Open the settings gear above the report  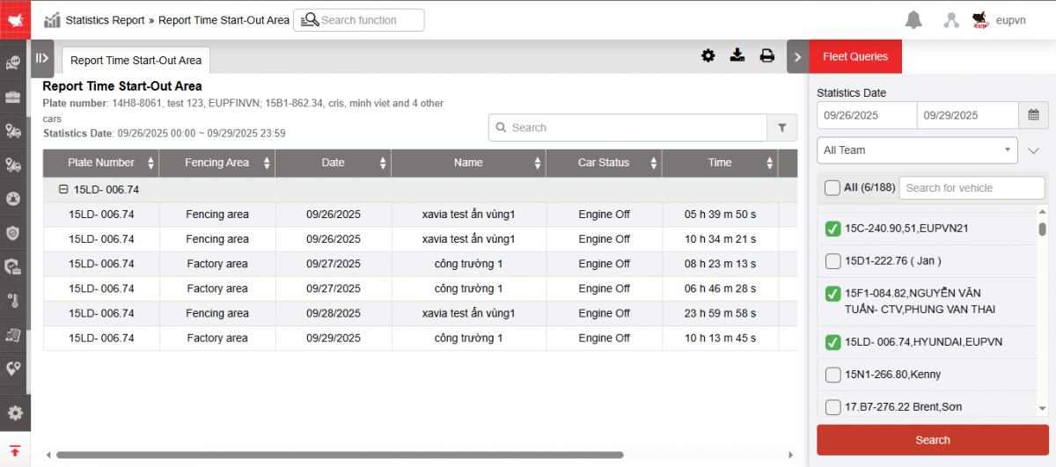tap(708, 56)
